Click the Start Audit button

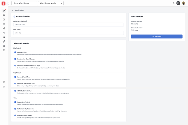(x=157, y=36)
